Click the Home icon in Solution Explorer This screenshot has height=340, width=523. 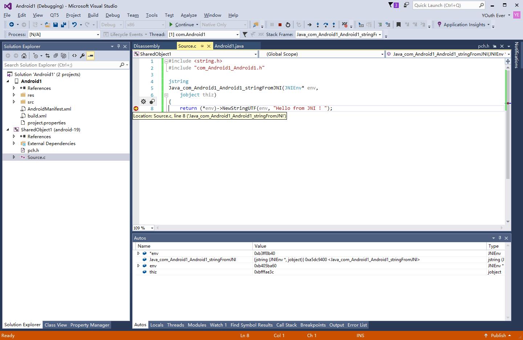point(24,56)
